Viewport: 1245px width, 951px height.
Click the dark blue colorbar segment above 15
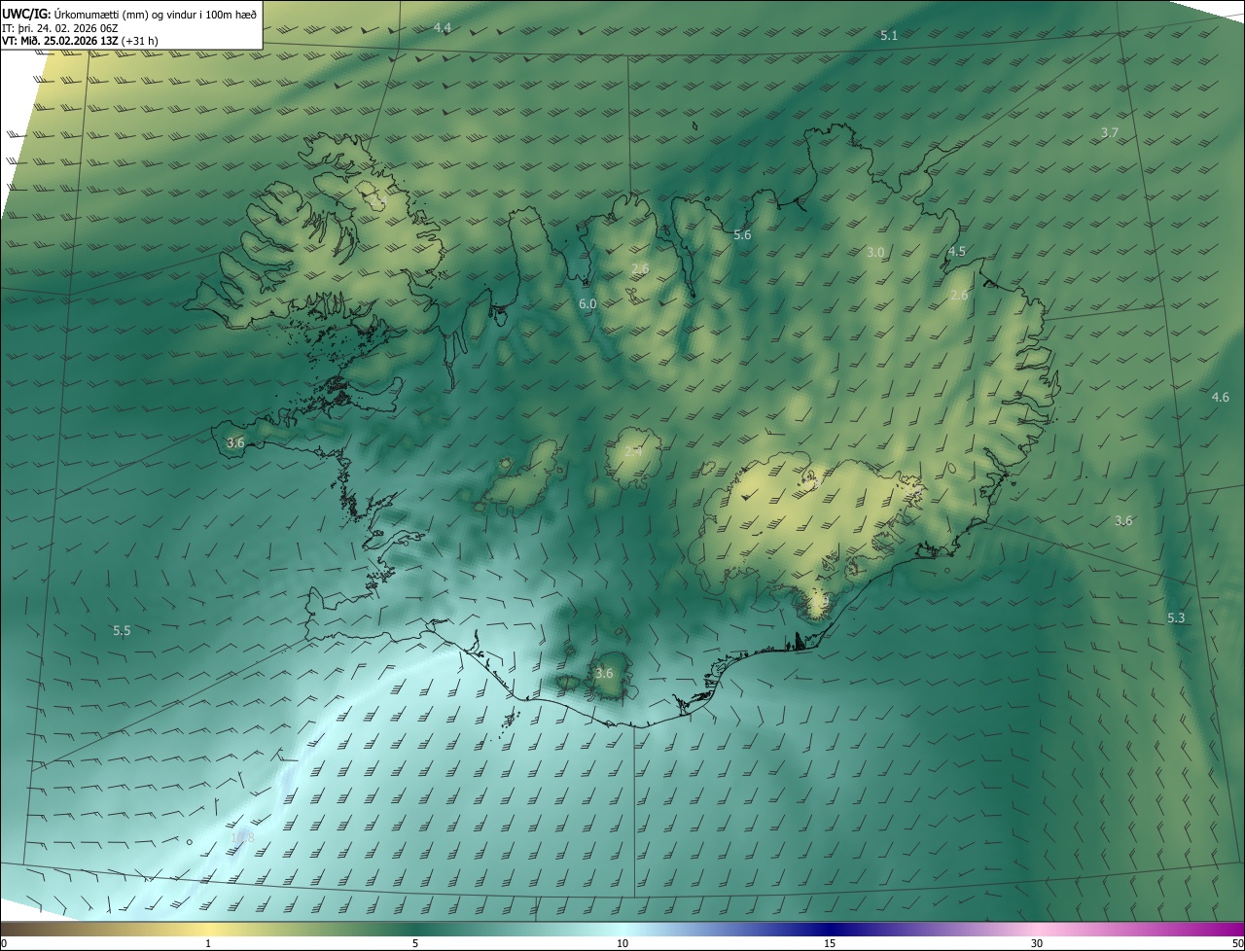[x=830, y=930]
